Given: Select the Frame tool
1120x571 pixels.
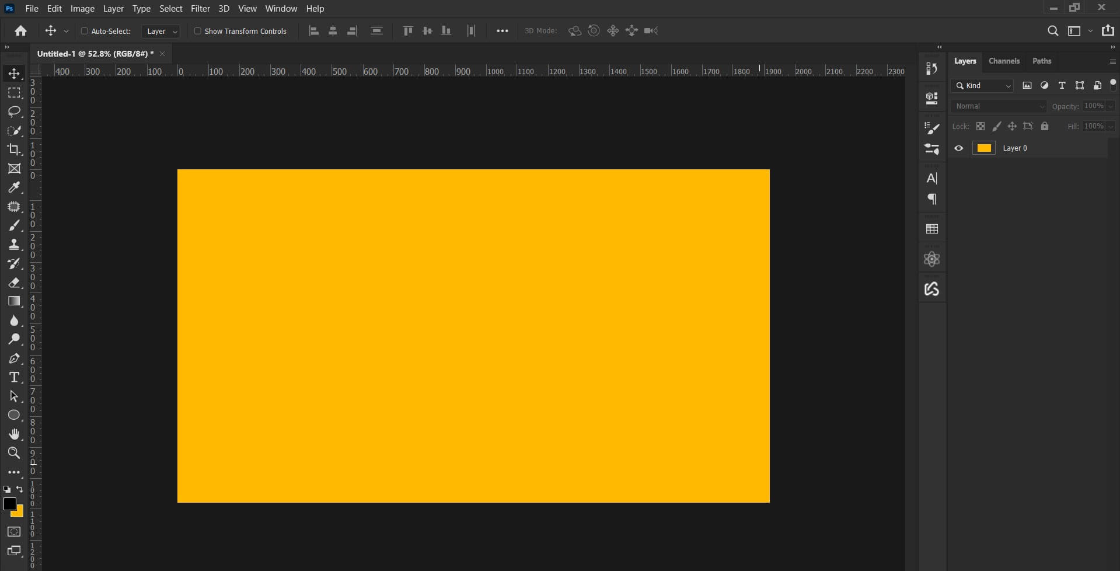Looking at the screenshot, I should (14, 169).
